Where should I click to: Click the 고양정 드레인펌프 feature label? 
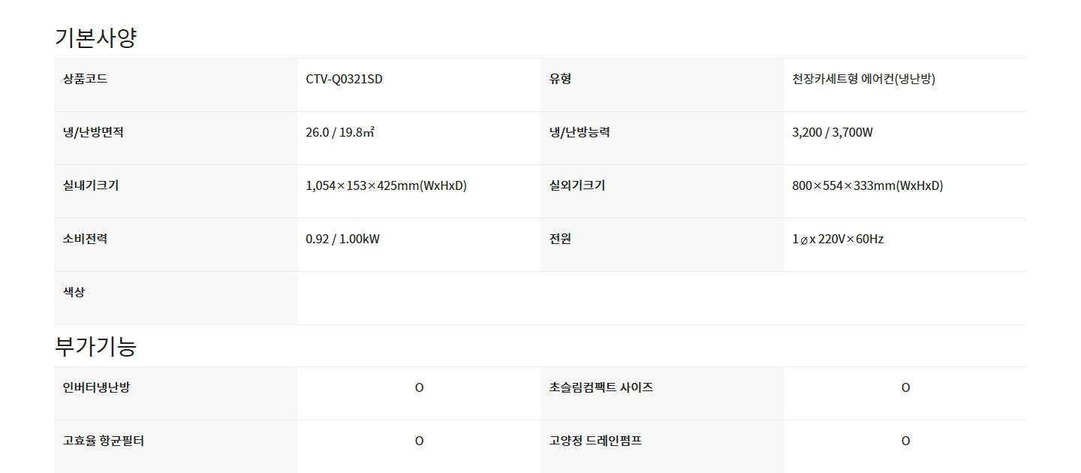point(595,441)
